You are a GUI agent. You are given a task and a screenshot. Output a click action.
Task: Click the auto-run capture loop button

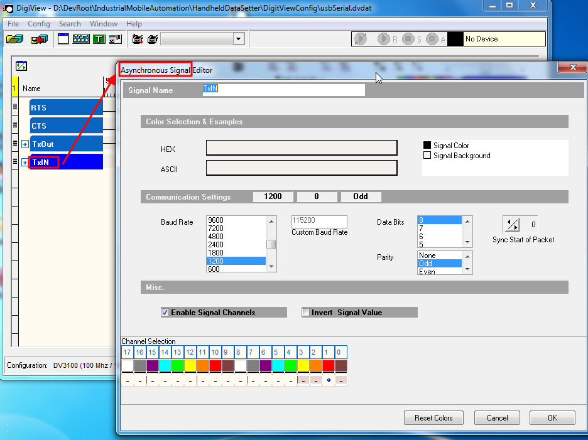[x=361, y=39]
